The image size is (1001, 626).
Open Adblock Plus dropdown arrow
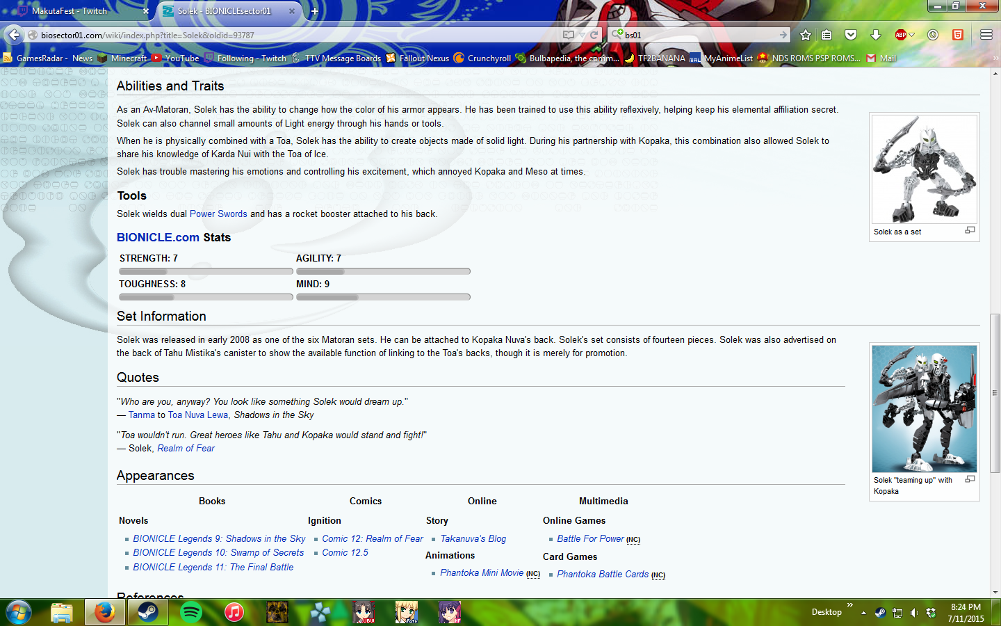[912, 35]
